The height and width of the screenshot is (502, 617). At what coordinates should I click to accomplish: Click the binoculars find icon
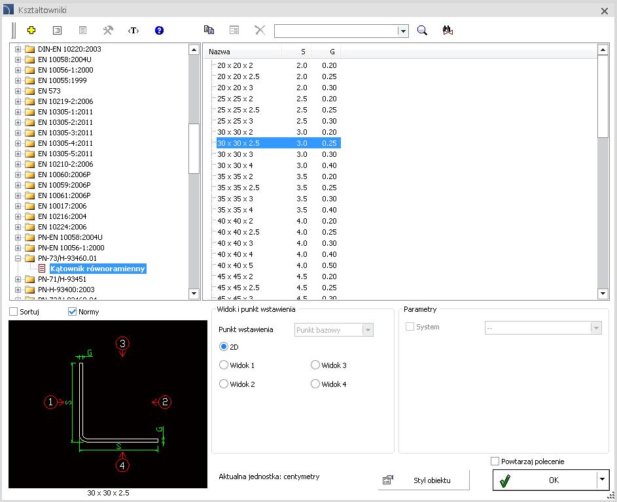[x=448, y=30]
